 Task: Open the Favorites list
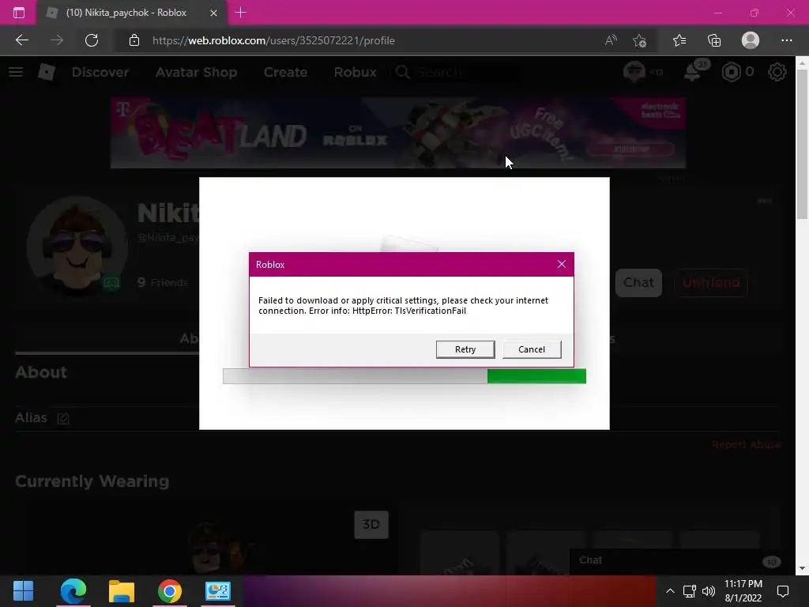pos(679,40)
